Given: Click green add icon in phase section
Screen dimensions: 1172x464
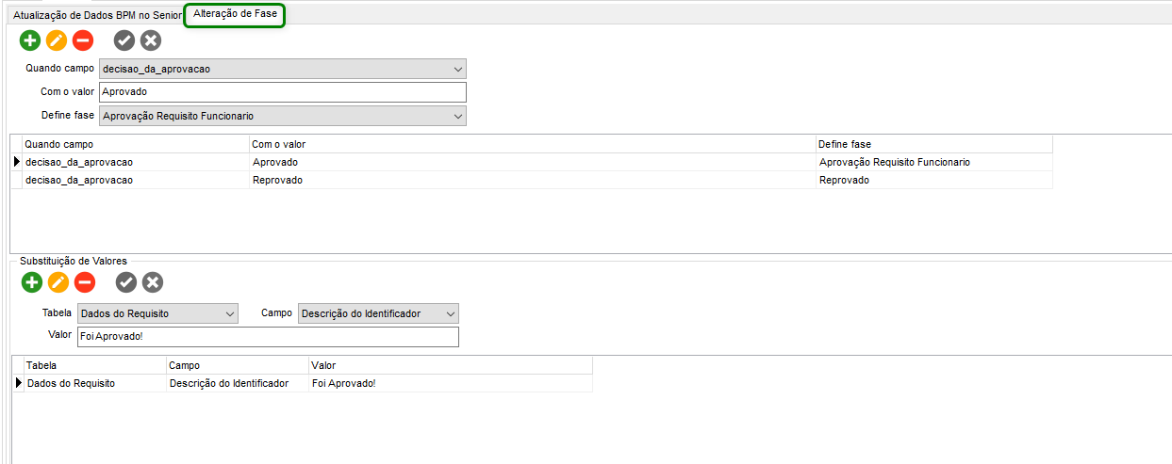Looking at the screenshot, I should coord(30,40).
